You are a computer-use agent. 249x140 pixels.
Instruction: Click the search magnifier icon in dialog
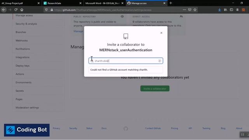pyautogui.click(x=92, y=61)
